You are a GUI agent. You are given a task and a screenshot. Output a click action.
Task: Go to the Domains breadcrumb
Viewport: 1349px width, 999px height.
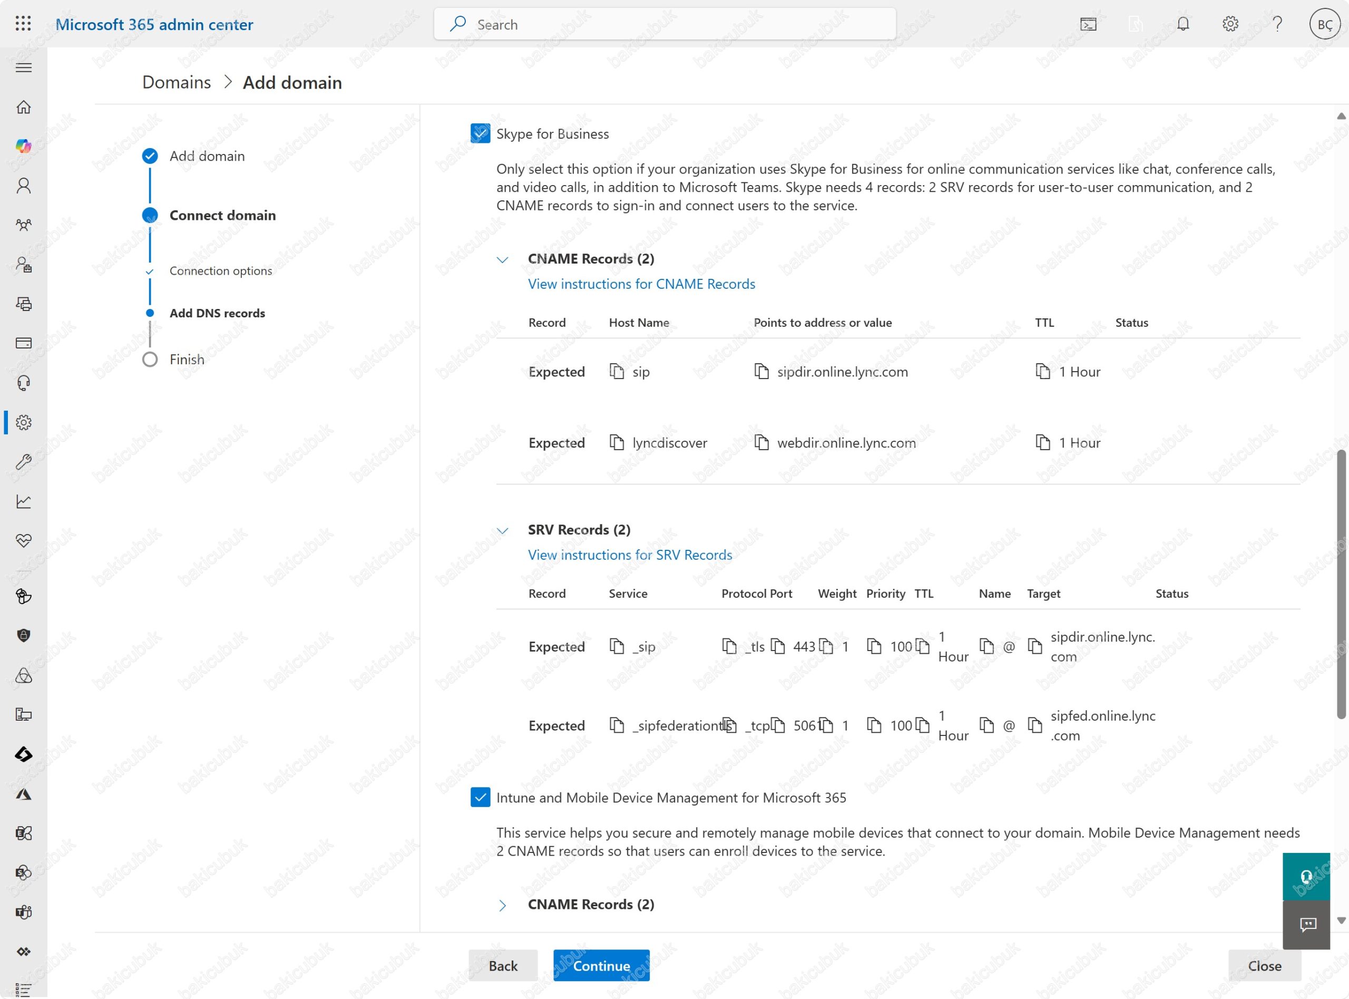177,82
